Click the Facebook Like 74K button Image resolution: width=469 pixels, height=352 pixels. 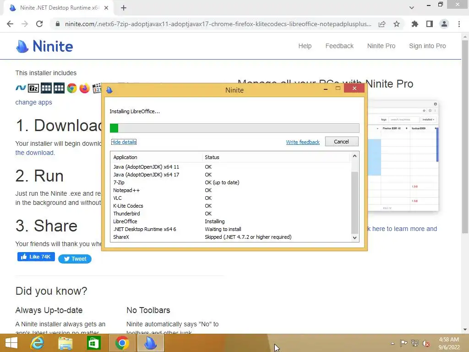tap(36, 257)
